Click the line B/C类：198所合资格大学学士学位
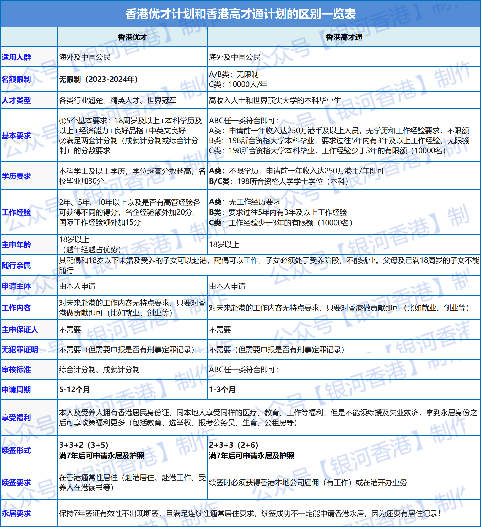The width and height of the screenshot is (481, 527). (x=279, y=181)
